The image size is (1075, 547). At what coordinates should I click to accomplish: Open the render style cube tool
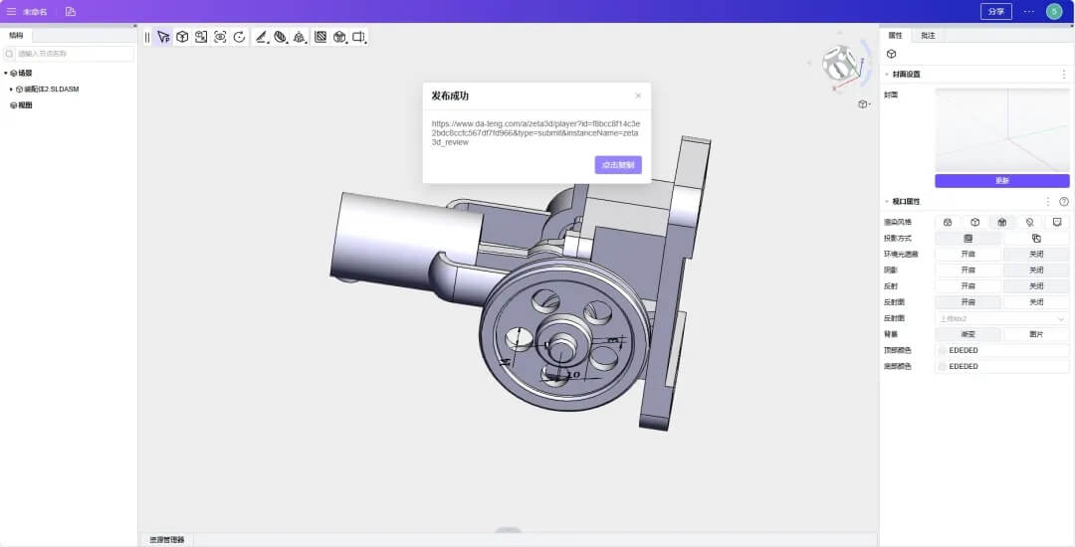coord(339,37)
